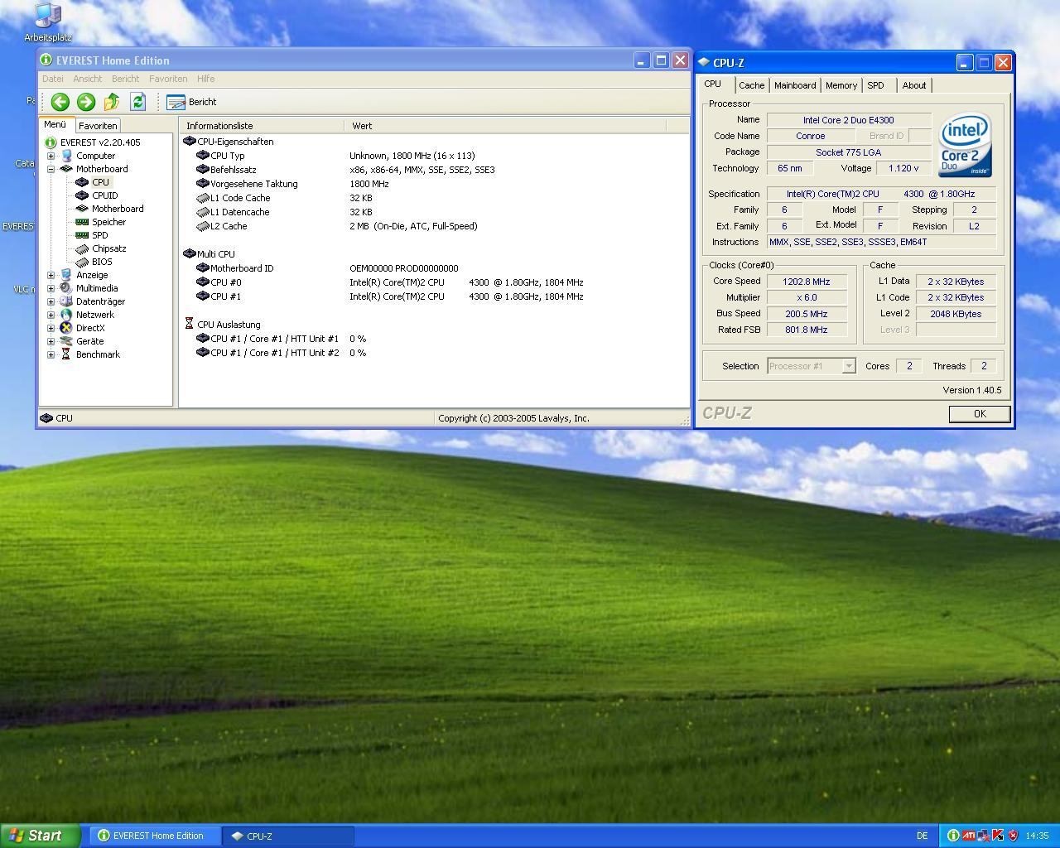The image size is (1060, 848).
Task: Open the Bericht report toolbar button
Action: (192, 102)
